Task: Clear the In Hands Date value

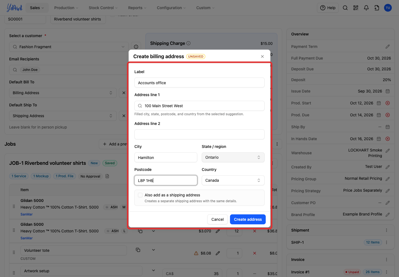Action: [x=388, y=139]
